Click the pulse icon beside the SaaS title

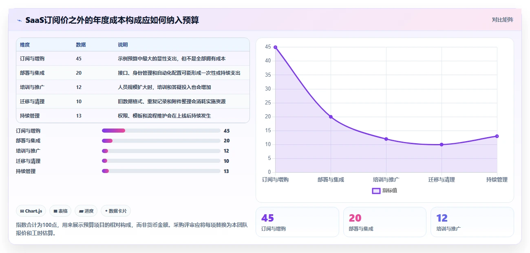pos(19,20)
